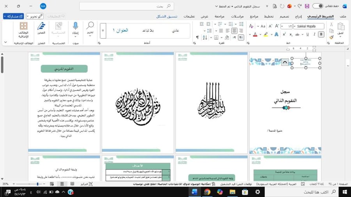Toggle Show/Hide paragraph marks (¶)

click(x=197, y=37)
